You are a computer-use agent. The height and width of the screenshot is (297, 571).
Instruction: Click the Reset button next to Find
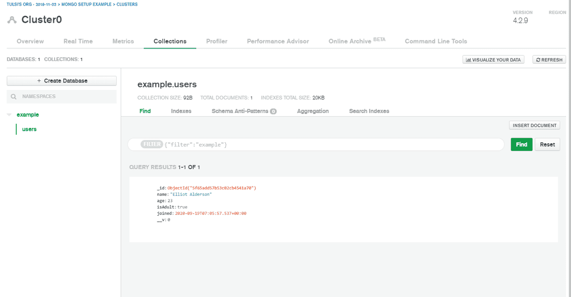click(x=547, y=144)
